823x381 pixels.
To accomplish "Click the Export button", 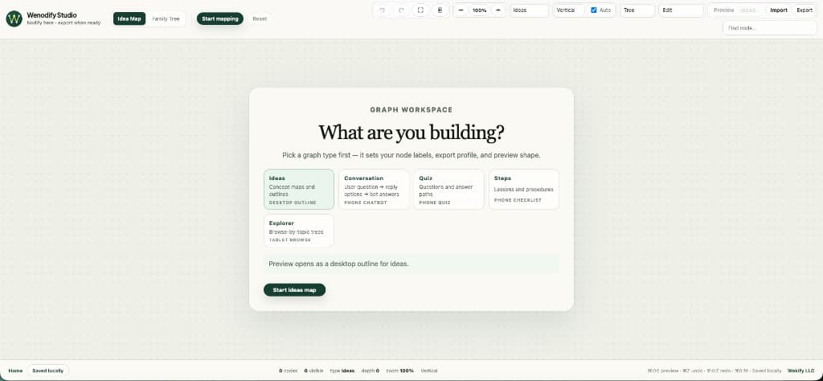I will [805, 10].
